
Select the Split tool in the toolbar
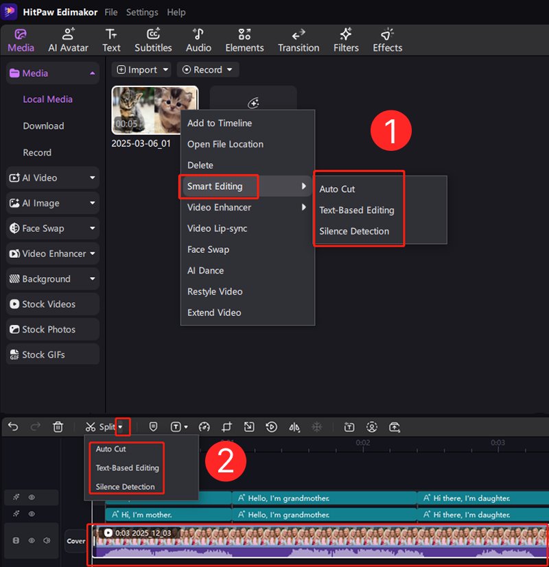coord(103,426)
